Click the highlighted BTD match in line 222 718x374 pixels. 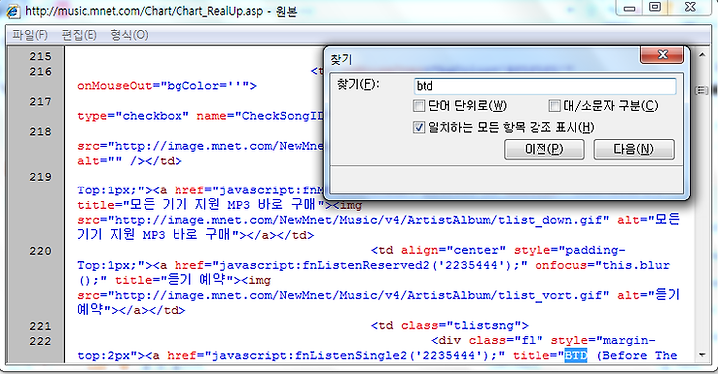pos(576,355)
